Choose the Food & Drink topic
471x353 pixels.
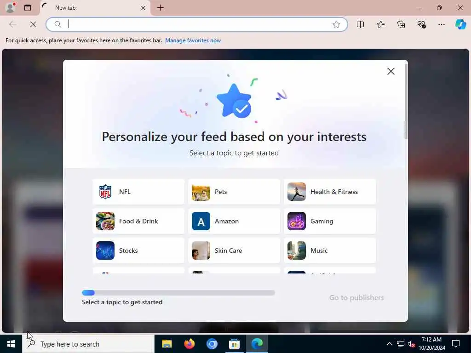[x=138, y=221]
